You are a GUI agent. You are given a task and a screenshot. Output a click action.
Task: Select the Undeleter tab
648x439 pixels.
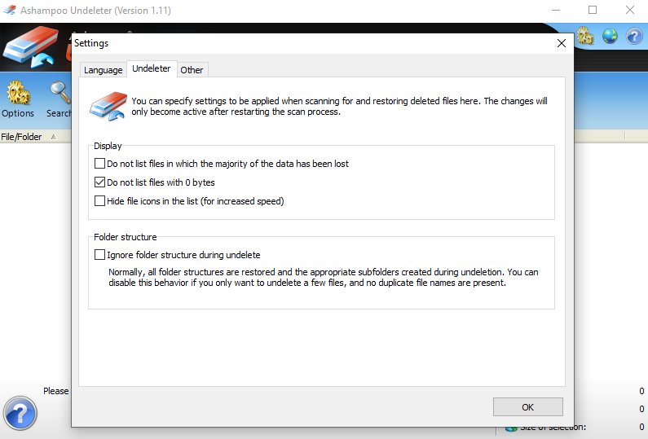[152, 68]
